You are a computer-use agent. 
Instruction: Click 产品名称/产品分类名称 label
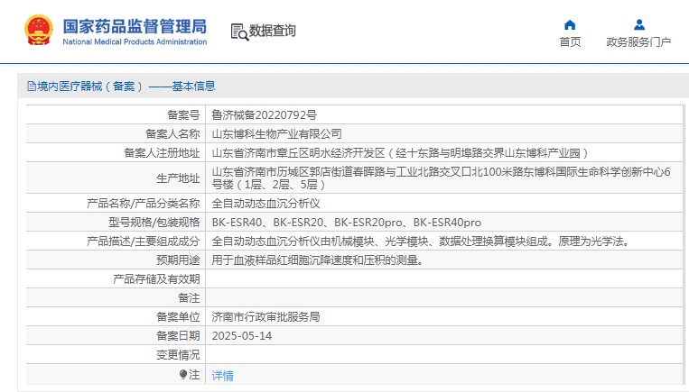tap(144, 203)
